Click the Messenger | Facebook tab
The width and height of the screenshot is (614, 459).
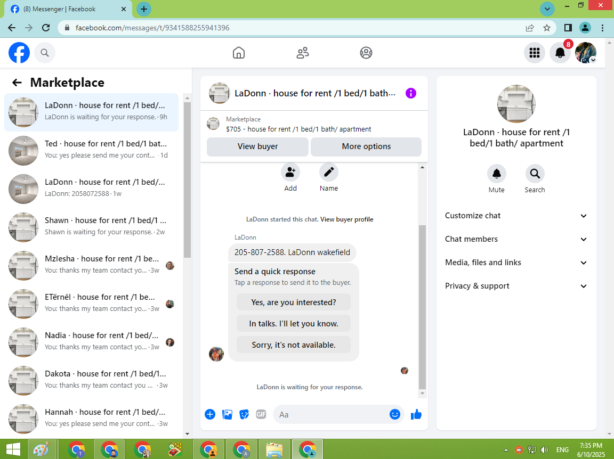69,9
